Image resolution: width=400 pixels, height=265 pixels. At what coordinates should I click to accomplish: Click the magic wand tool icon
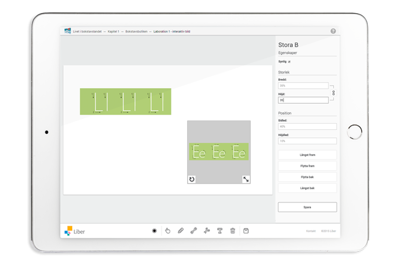(207, 230)
